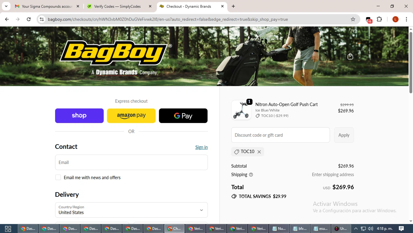
Task: Open the shipping info help icon
Action: [251, 174]
